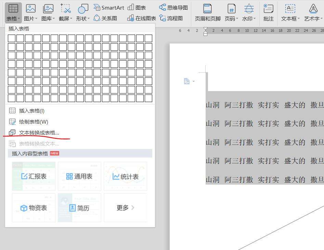This screenshot has width=324, height=250.
Task: Insert a 流程图 flowchart
Action: (x=171, y=18)
